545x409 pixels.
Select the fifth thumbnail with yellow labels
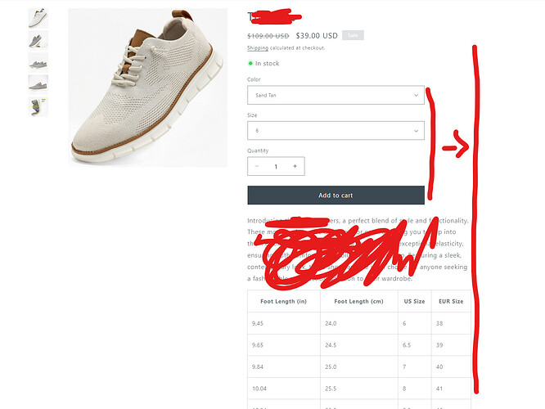pyautogui.click(x=38, y=106)
